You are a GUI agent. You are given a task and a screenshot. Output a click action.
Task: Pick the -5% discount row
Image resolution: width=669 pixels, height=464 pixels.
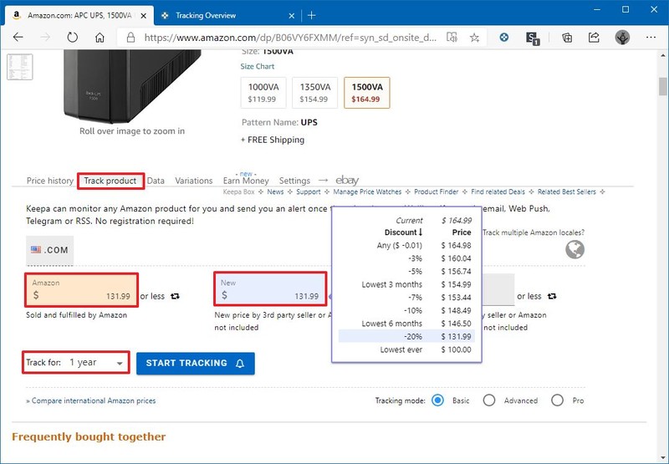pyautogui.click(x=406, y=271)
